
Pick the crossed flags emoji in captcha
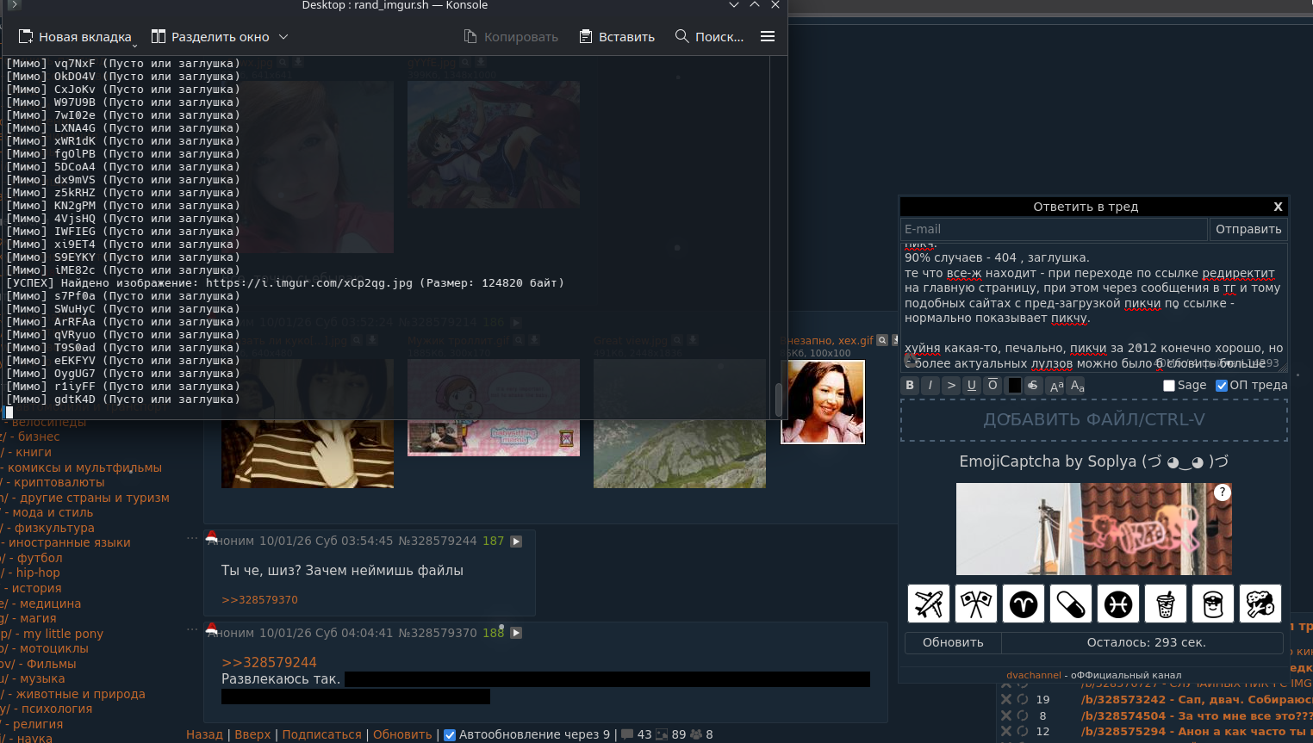[976, 604]
